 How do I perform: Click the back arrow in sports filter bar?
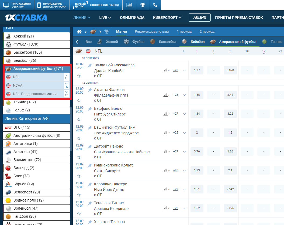(x=77, y=42)
